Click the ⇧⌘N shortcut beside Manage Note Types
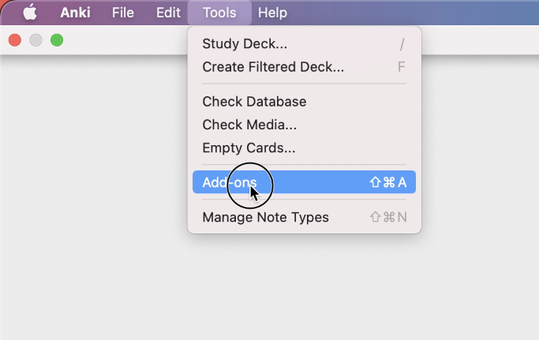 388,217
